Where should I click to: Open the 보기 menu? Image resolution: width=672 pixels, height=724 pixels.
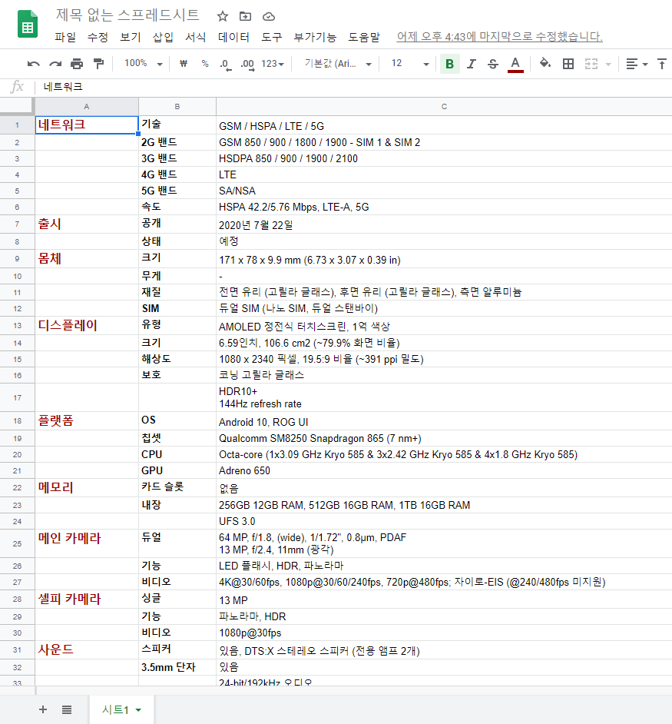pyautogui.click(x=130, y=37)
